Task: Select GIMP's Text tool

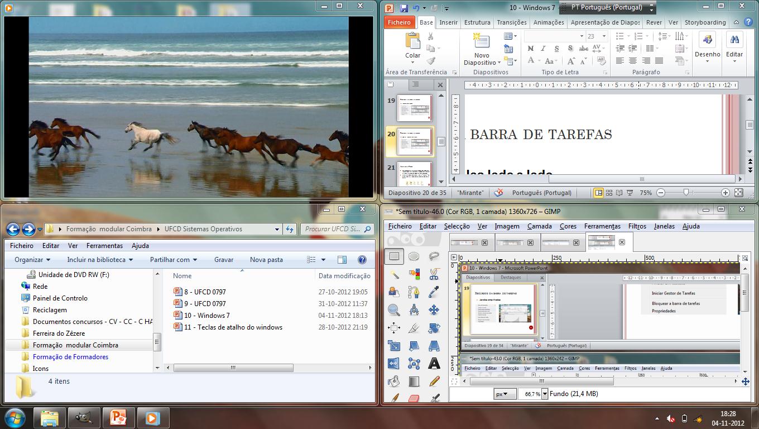Action: [434, 364]
